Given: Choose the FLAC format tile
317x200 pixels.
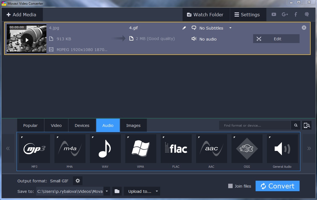Looking at the screenshot, I should [x=176, y=149].
